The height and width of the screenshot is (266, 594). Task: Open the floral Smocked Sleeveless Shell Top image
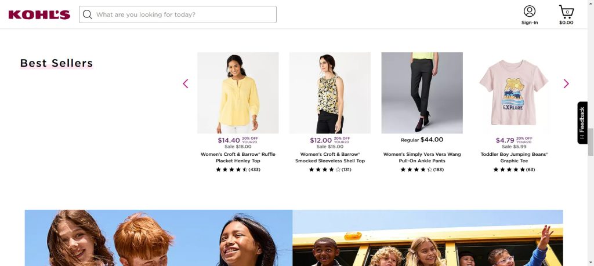click(329, 93)
